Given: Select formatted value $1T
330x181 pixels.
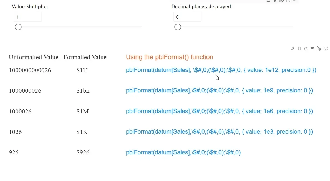Looking at the screenshot, I should tap(82, 70).
